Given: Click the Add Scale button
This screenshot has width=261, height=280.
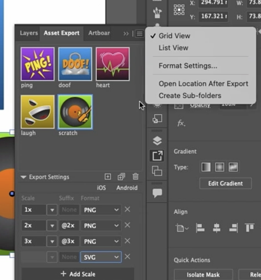Looking at the screenshot, I should coord(78,274).
